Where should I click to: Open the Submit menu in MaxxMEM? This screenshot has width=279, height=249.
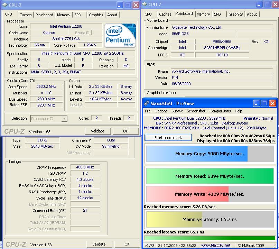(x=177, y=111)
